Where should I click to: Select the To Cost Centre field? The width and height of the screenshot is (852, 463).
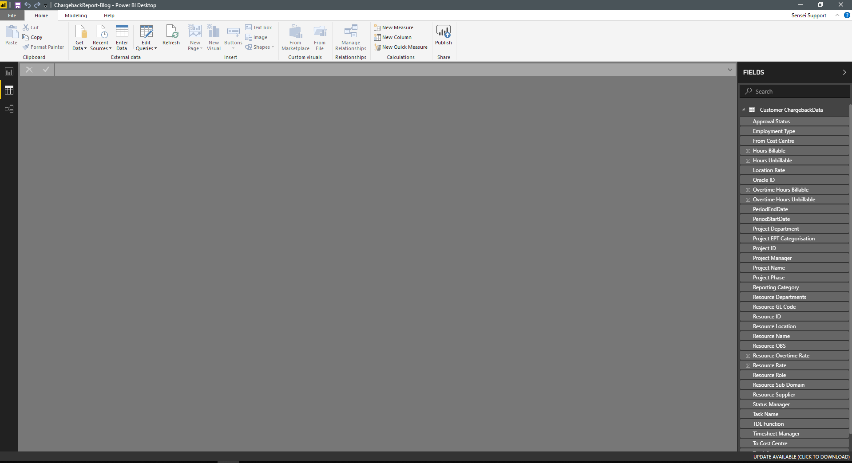point(794,443)
